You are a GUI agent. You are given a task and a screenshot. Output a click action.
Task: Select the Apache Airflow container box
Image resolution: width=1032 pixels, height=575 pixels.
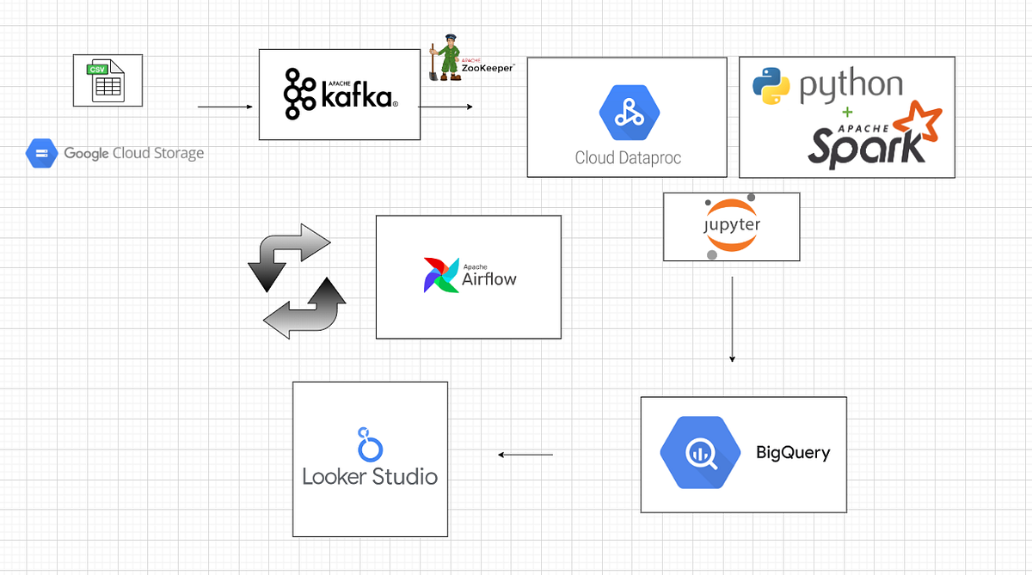(x=468, y=277)
